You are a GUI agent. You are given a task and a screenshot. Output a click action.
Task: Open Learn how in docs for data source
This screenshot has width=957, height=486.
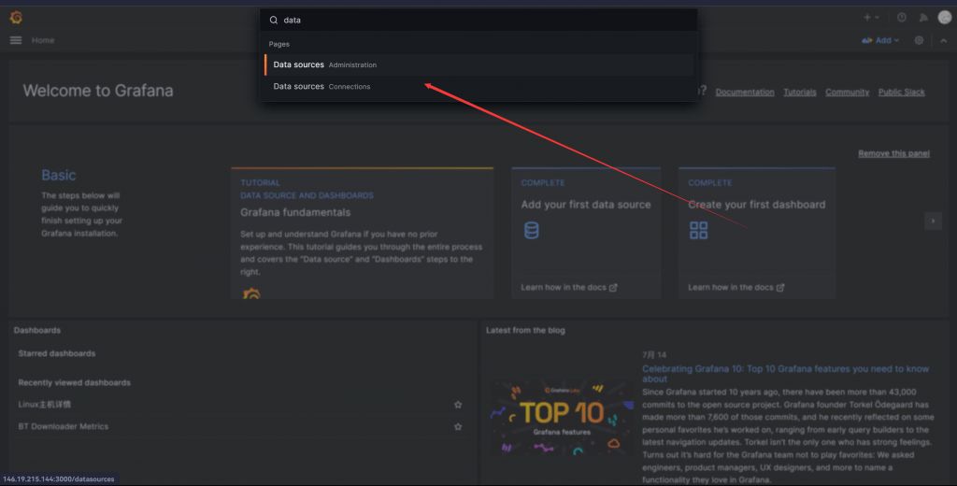(x=569, y=287)
